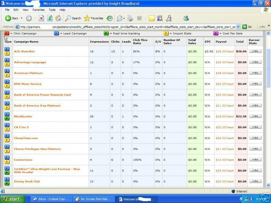The image size is (271, 203).
Task: Click the AIM running man icon
Action: point(169,18)
